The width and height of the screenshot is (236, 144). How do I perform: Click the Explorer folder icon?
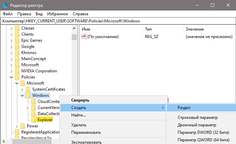(34, 120)
